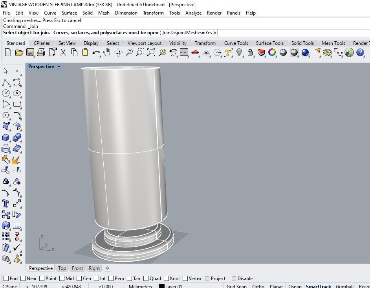The image size is (370, 288).
Task: Click the Paste clipboard icon
Action: (85, 52)
